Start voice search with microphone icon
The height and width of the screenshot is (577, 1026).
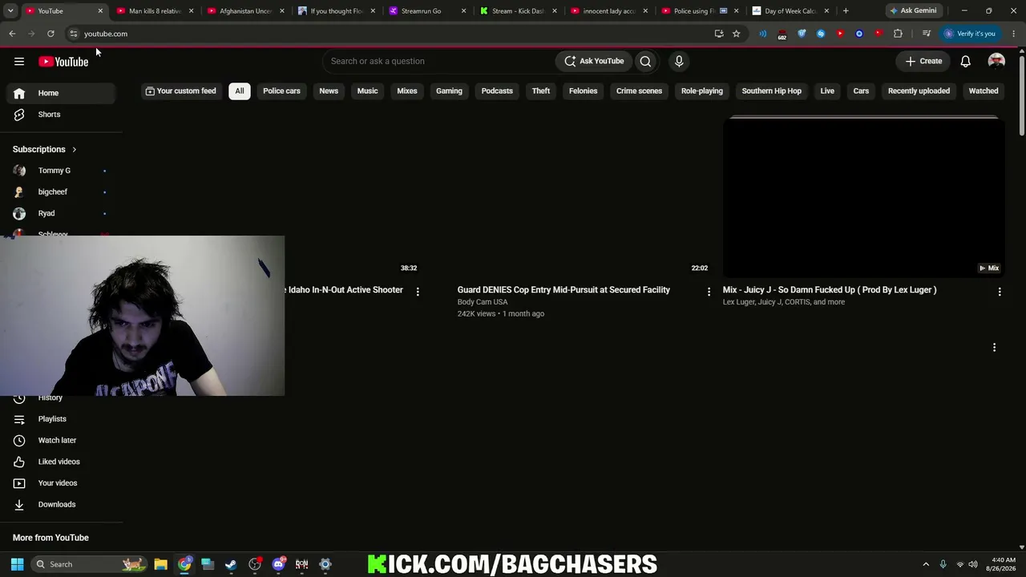[x=679, y=61]
